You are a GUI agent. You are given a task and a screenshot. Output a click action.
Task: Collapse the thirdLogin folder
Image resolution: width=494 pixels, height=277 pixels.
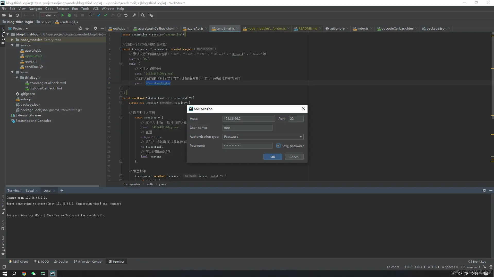click(x=17, y=78)
